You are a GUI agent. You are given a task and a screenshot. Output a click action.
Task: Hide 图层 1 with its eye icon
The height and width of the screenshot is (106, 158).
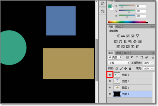point(110,88)
